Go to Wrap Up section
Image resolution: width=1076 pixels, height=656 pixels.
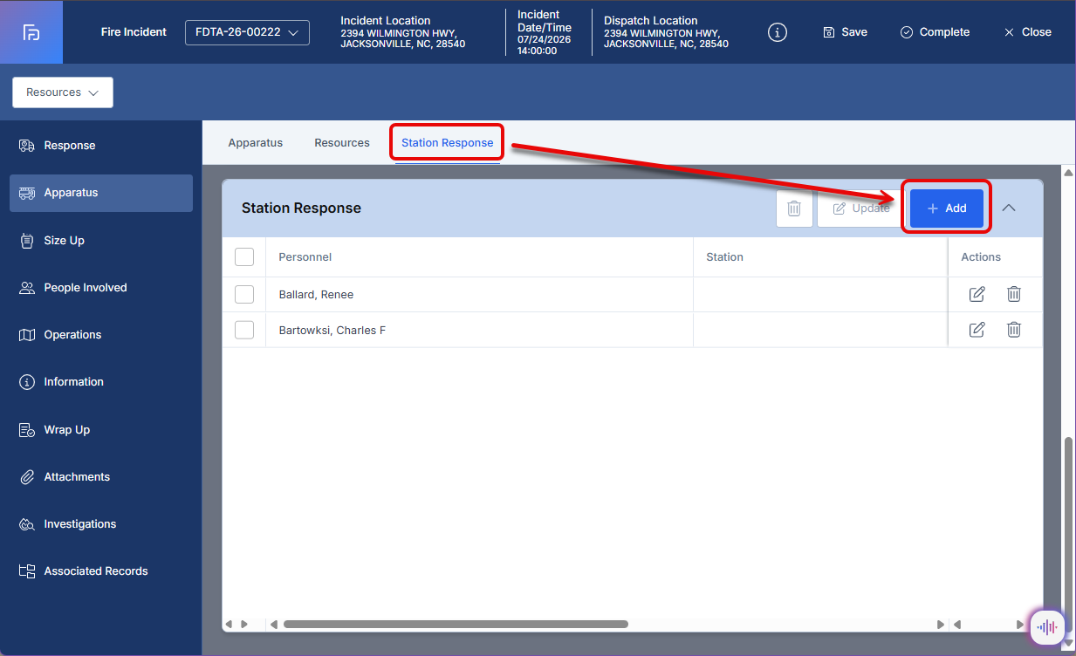[101, 430]
